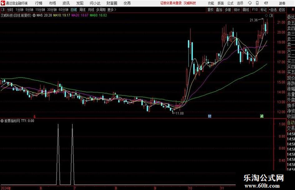Viewport: 295px width, 190px height.
Task: Switch to 分时 period tab
Action: point(10,10)
